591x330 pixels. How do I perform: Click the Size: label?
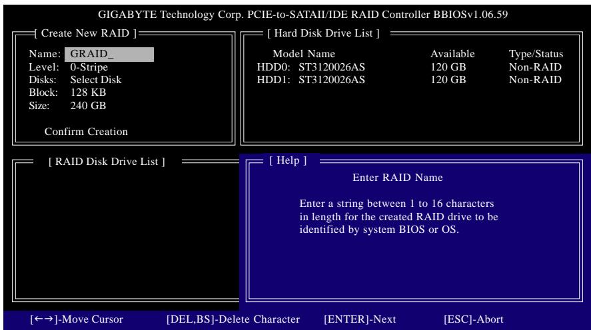coord(39,106)
